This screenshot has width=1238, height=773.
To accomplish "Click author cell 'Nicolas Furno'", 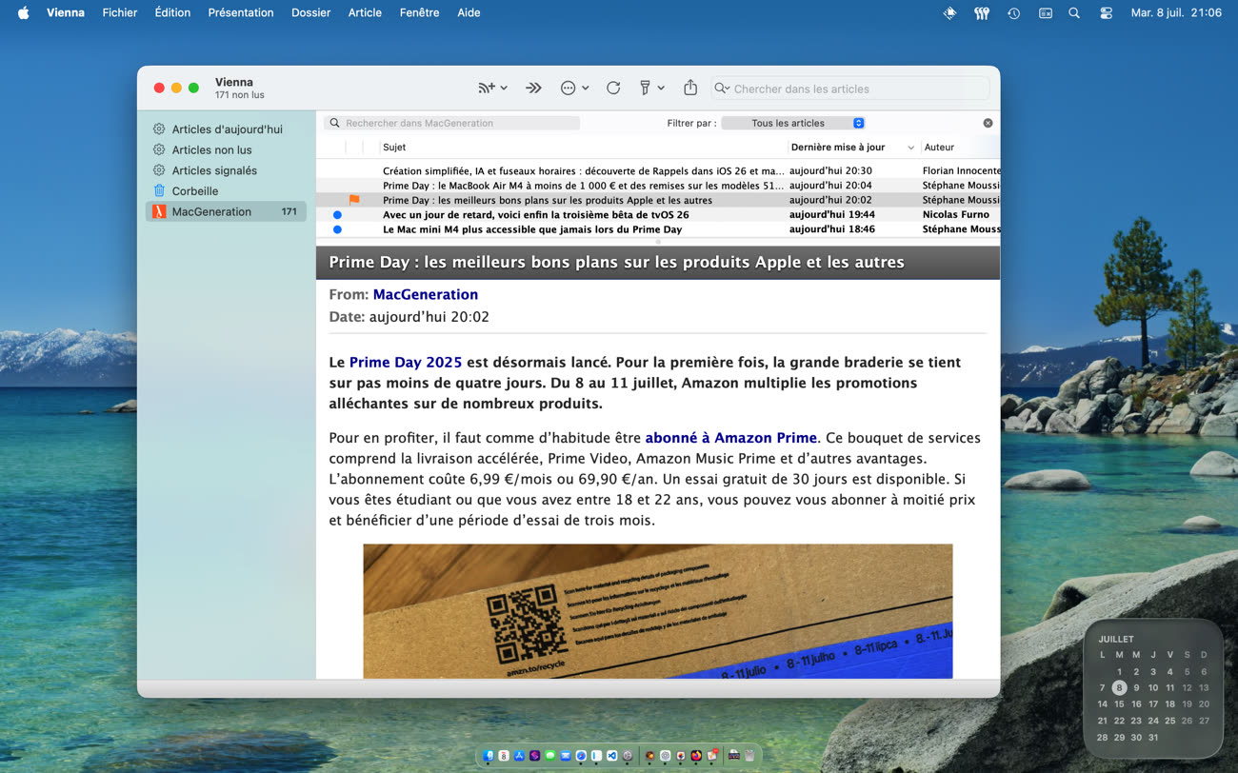I will [x=955, y=215].
